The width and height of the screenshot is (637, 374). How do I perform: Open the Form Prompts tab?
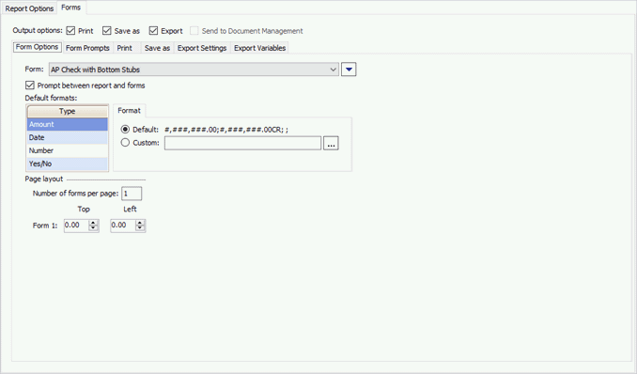(87, 48)
